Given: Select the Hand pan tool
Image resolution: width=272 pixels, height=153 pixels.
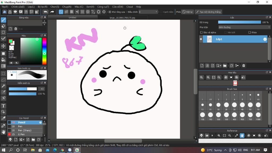Looking at the screenshot, I should [3, 132].
